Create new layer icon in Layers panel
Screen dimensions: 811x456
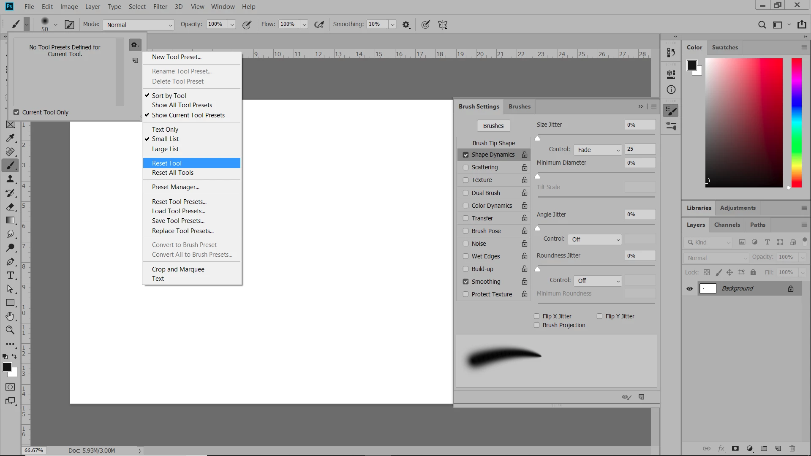778,448
